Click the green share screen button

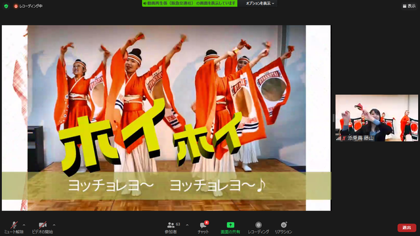coord(230,227)
